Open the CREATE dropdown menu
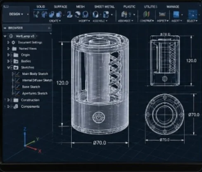This screenshot has width=202, height=172. tap(55, 21)
